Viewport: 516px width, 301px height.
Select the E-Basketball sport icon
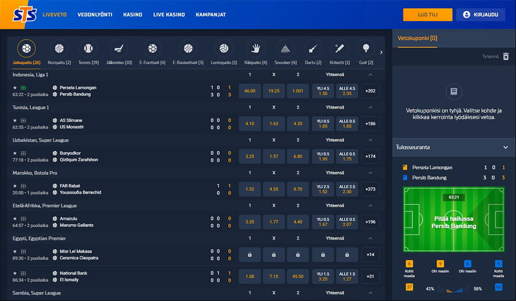(188, 48)
